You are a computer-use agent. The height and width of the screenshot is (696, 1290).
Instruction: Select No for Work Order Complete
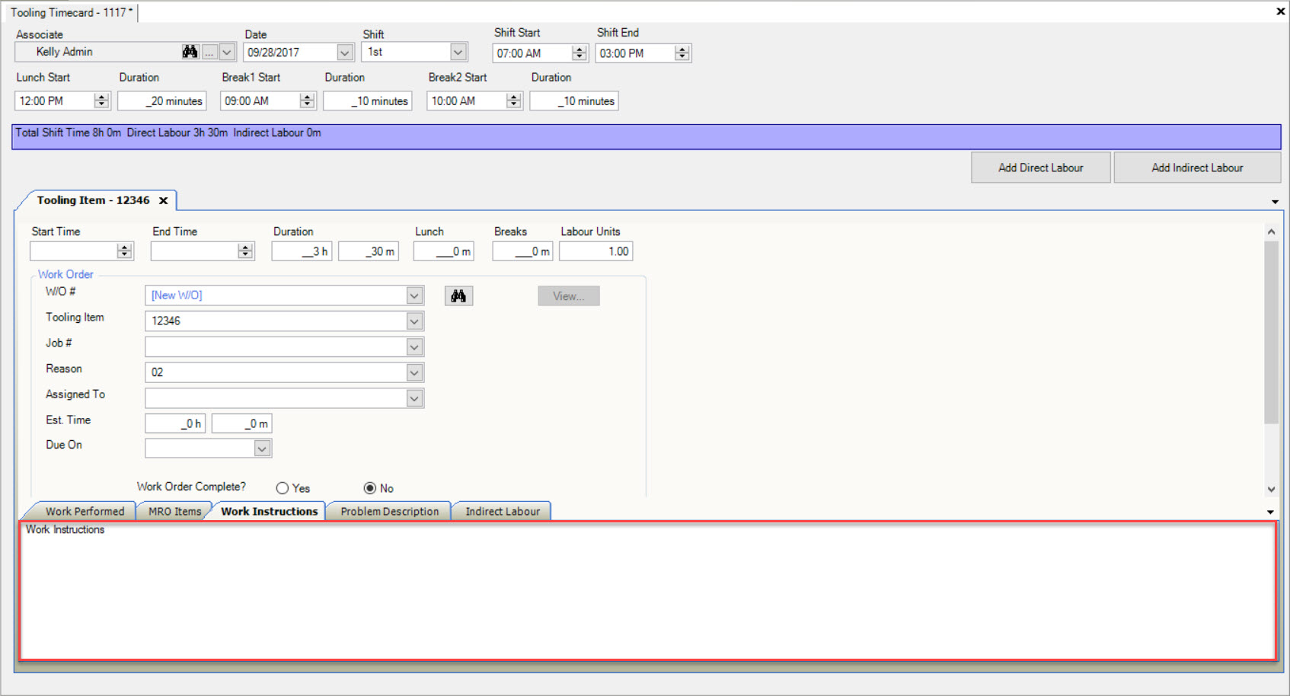tap(370, 489)
